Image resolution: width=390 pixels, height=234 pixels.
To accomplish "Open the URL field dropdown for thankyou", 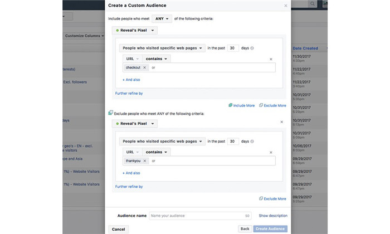I will [x=132, y=152].
